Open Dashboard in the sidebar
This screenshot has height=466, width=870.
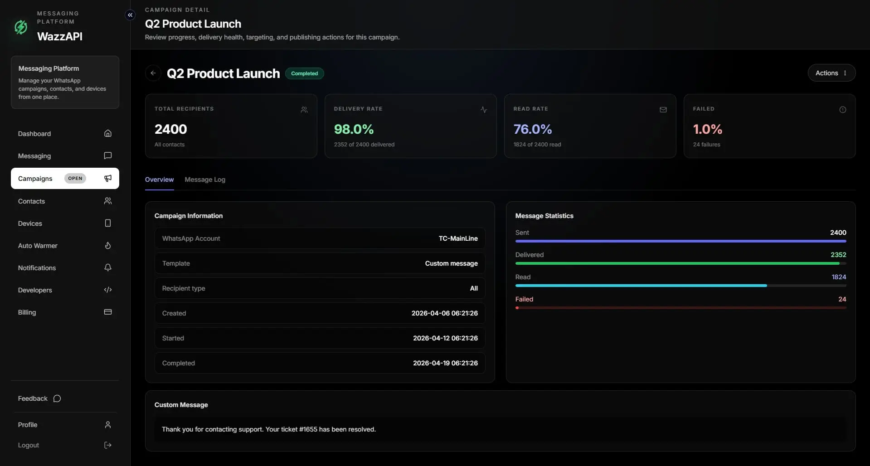(x=65, y=134)
